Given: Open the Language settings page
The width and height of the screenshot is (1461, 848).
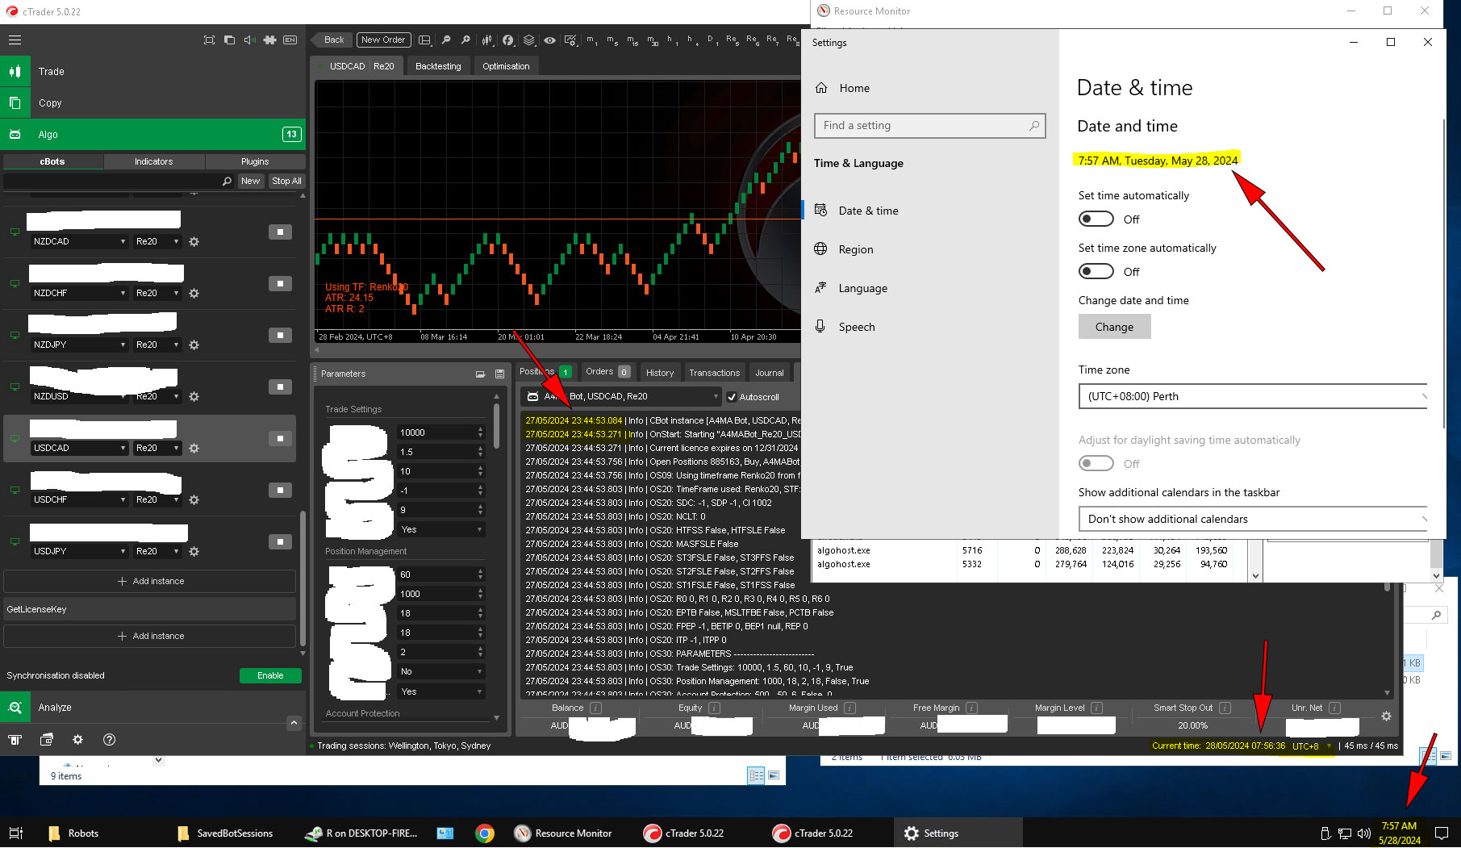Looking at the screenshot, I should click(862, 288).
